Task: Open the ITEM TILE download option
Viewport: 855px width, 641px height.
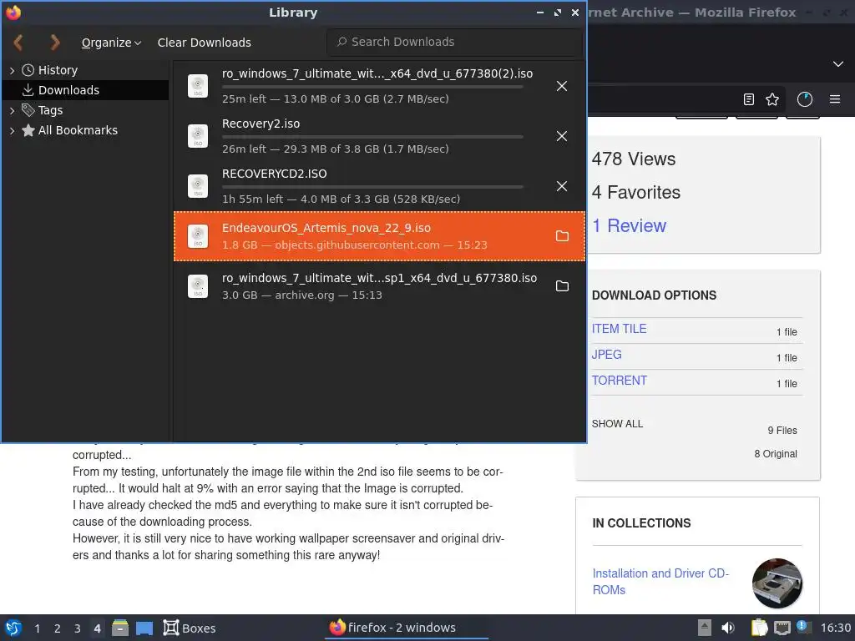Action: [x=619, y=329]
